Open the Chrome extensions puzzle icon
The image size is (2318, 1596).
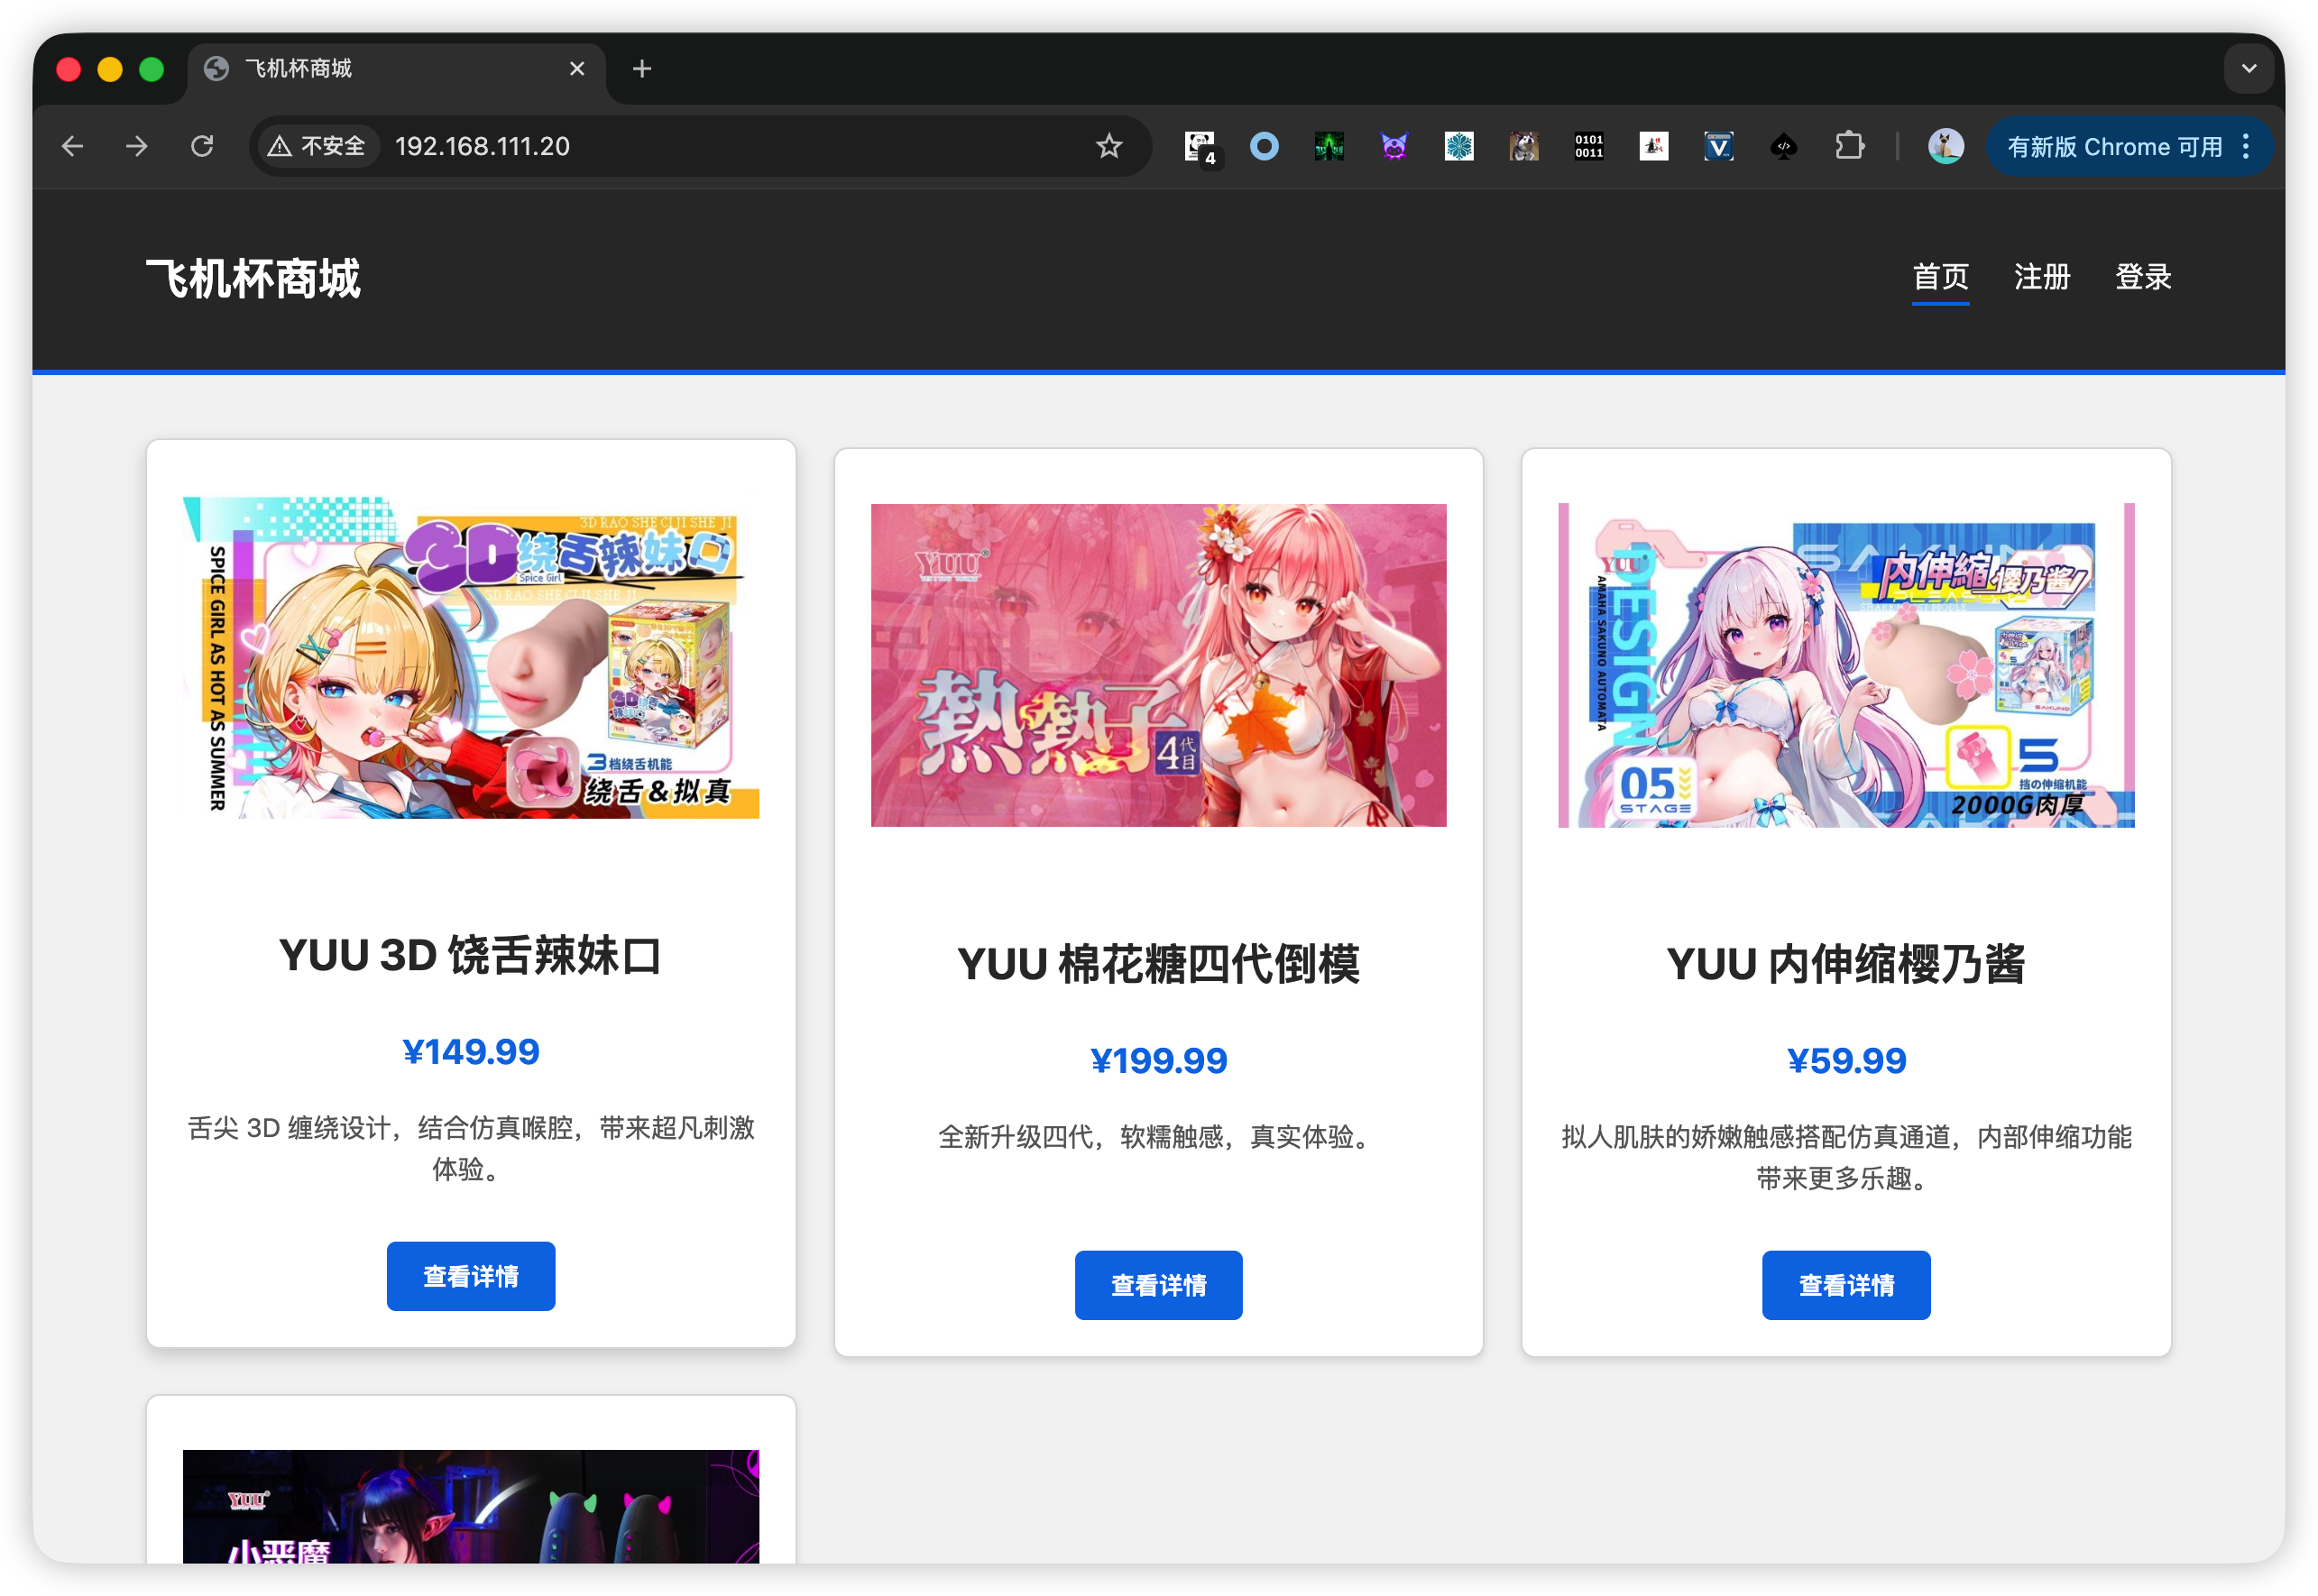point(1849,147)
